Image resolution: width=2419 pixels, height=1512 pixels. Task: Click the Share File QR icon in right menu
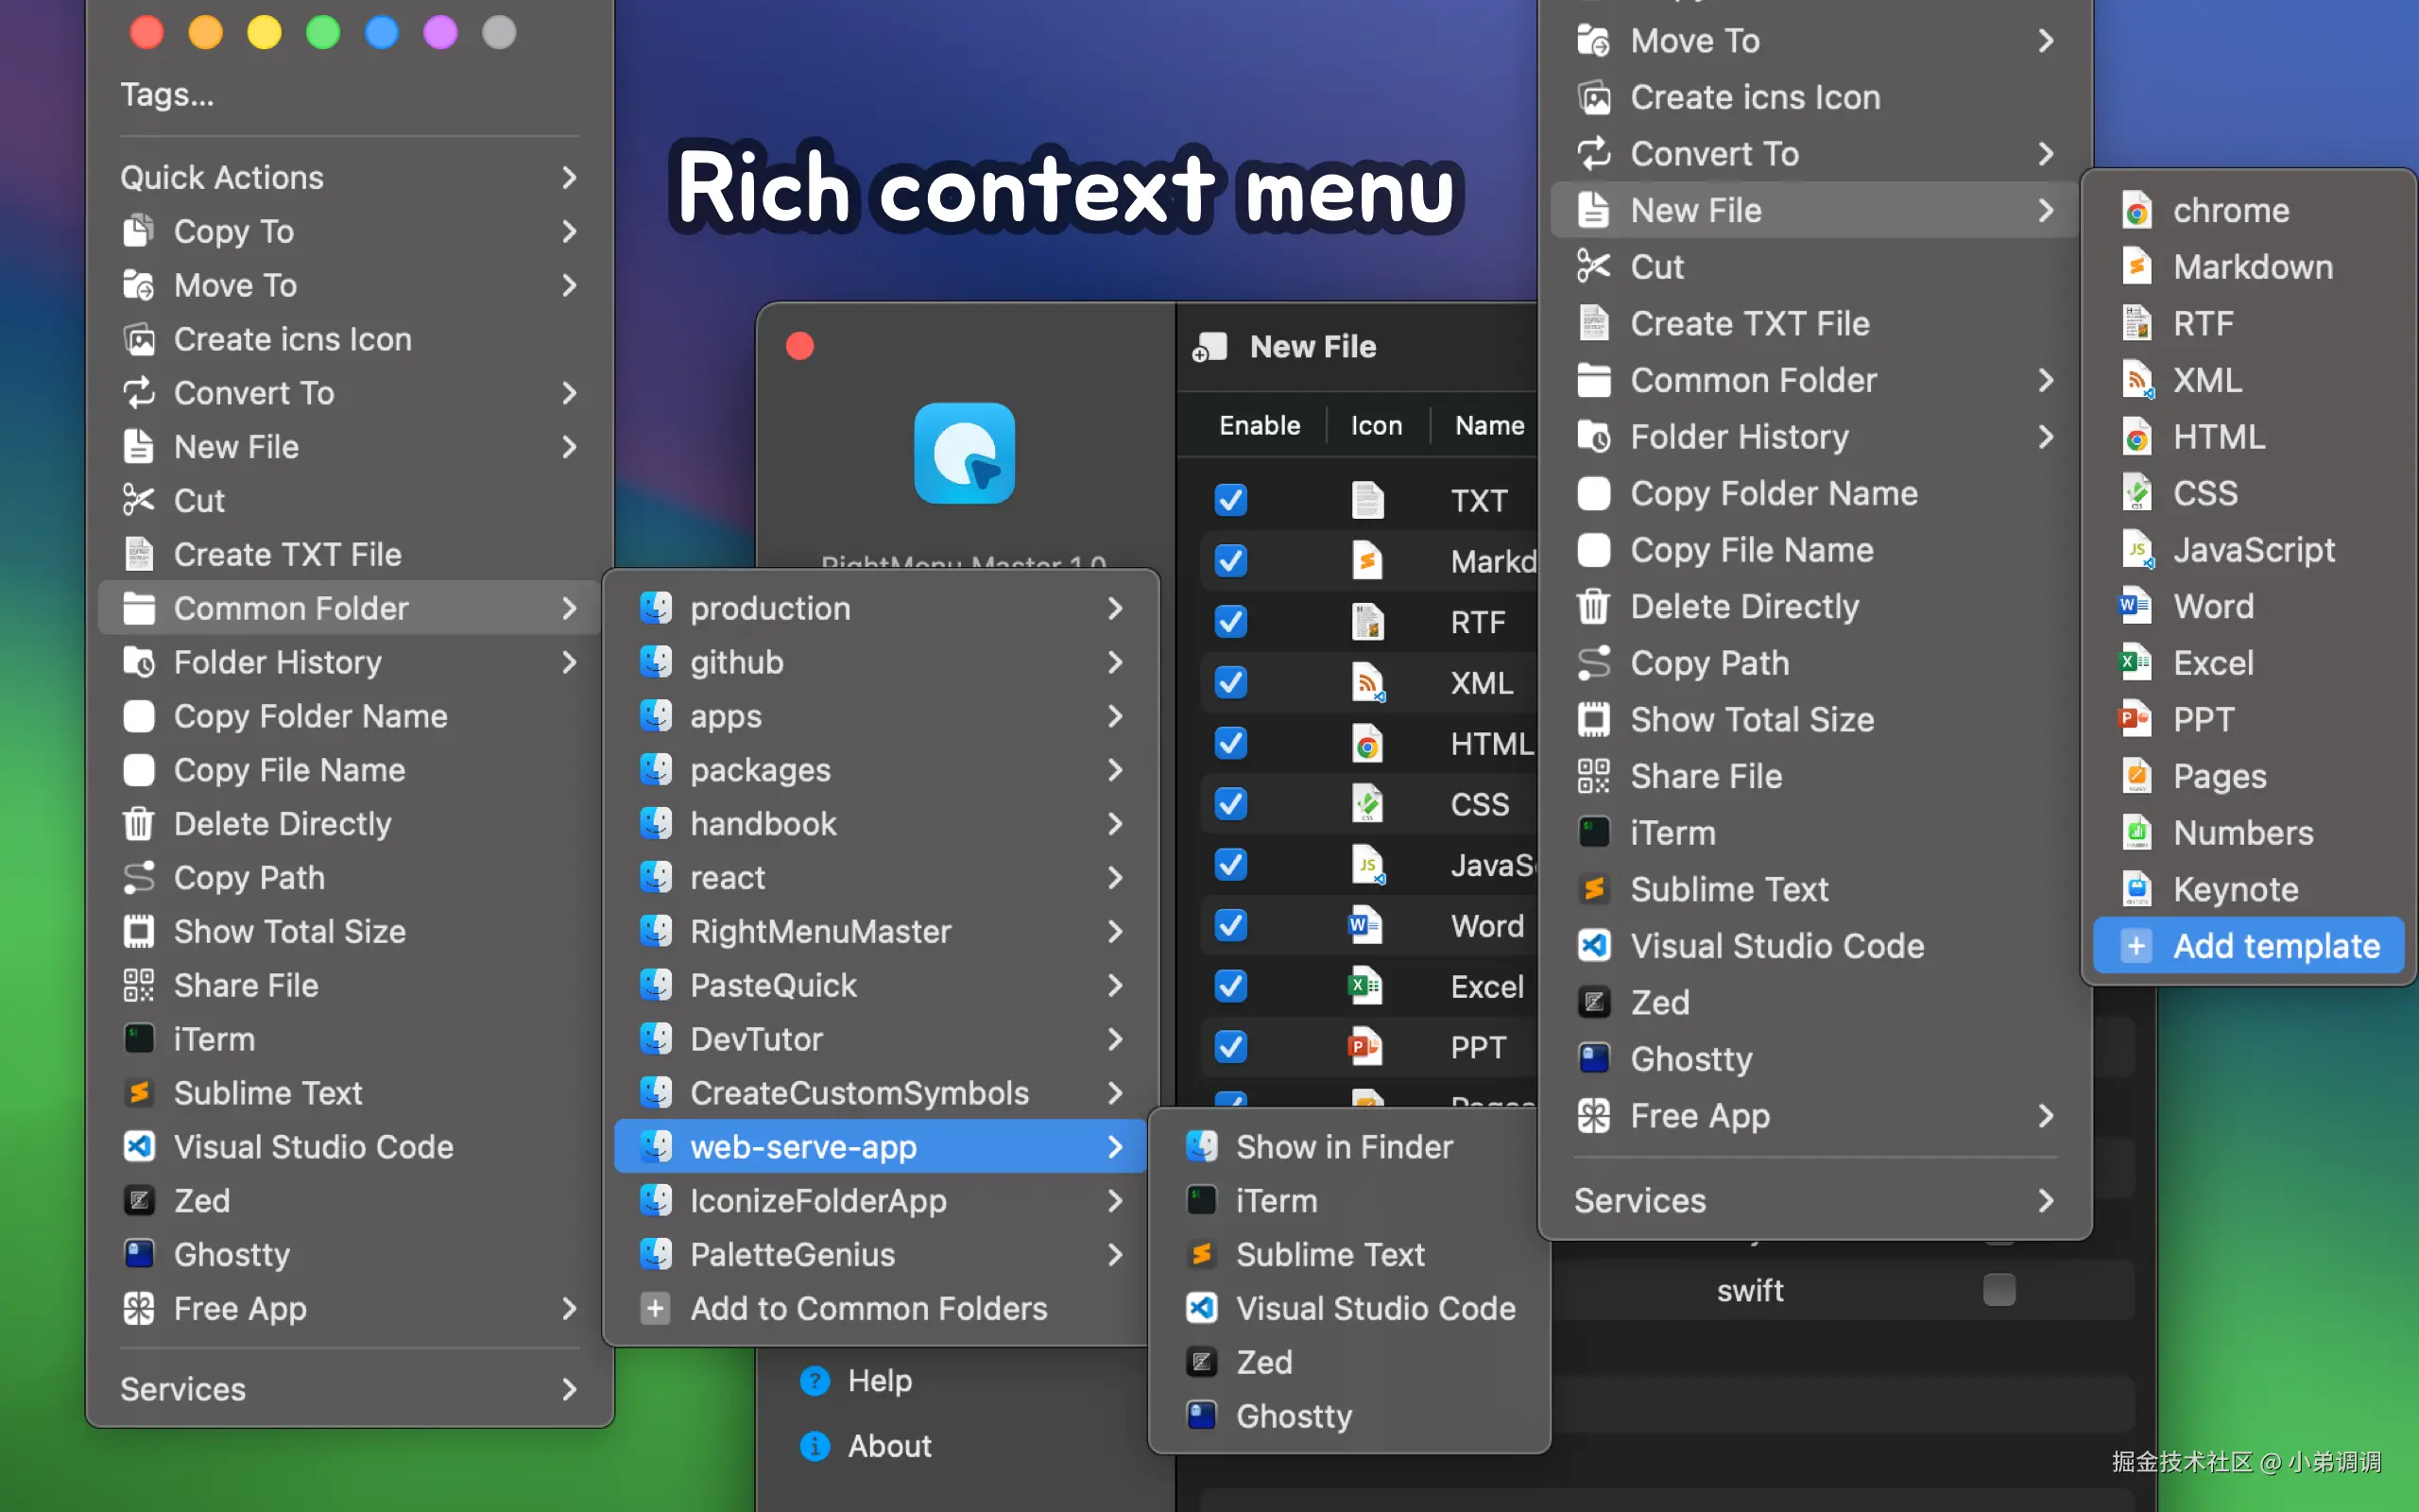(1593, 776)
